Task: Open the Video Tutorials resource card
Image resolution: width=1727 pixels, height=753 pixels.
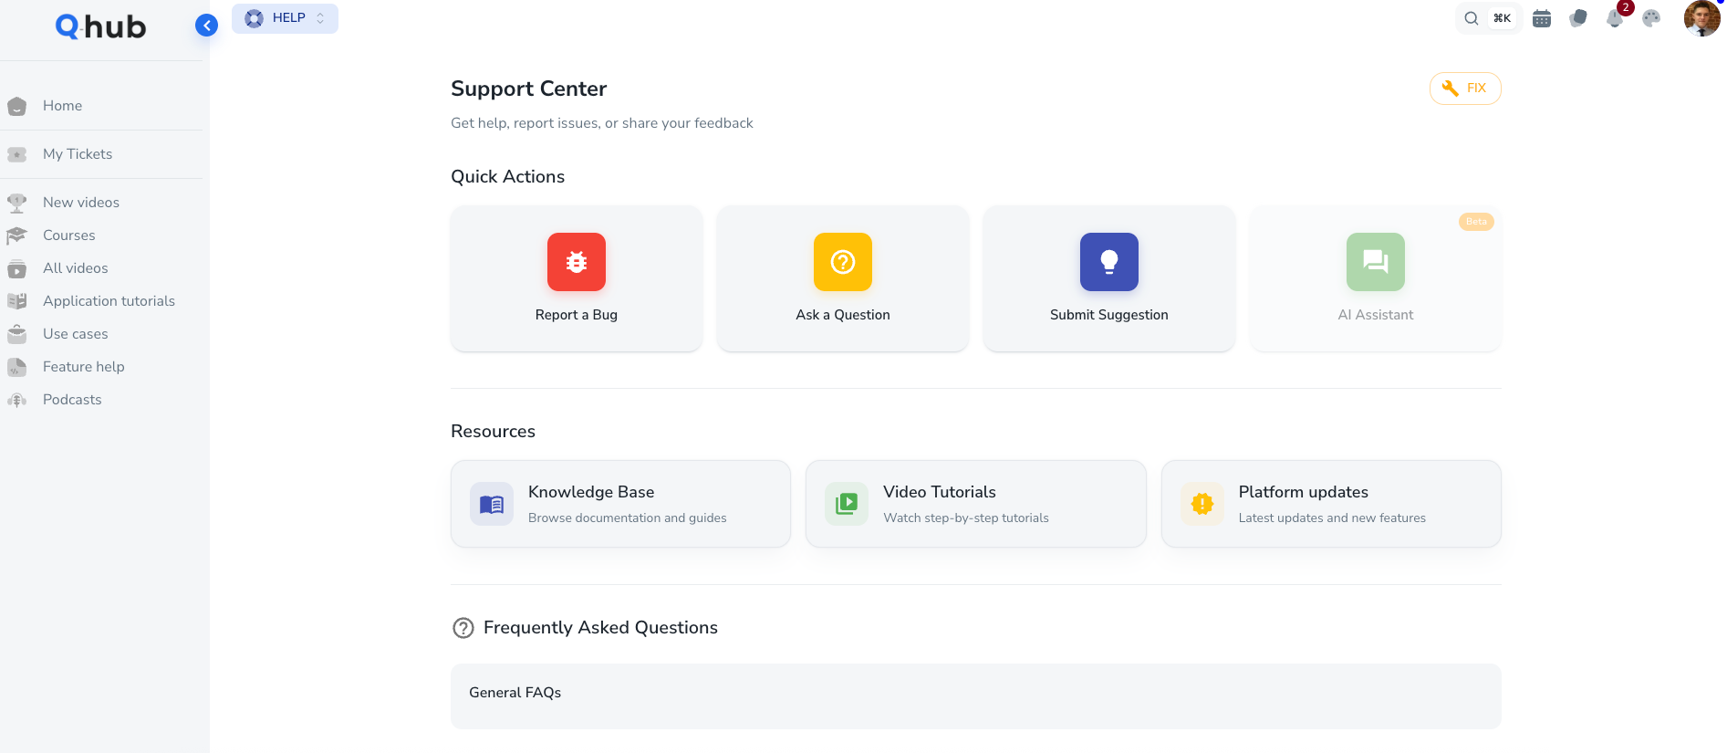Action: [975, 504]
